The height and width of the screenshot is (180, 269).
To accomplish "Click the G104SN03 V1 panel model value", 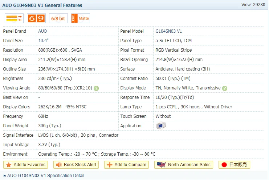I will point(169,31).
